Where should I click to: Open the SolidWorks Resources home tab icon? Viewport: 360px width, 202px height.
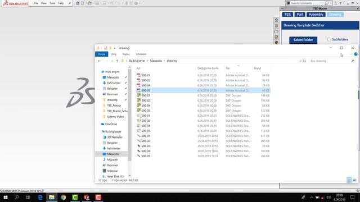[276, 20]
